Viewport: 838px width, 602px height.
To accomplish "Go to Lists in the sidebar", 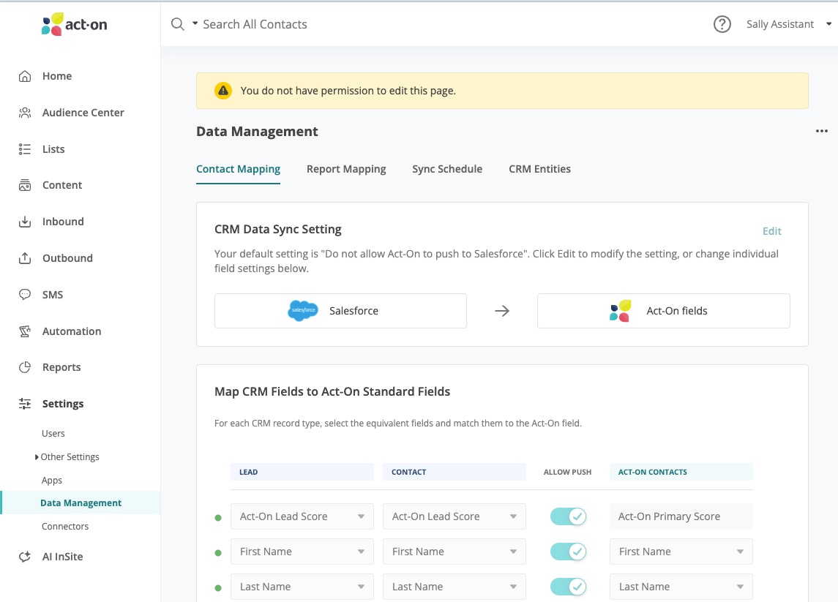I will coord(53,149).
